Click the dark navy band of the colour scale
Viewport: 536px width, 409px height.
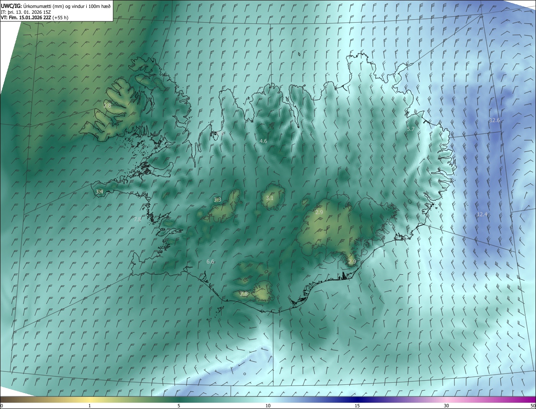[x=357, y=400]
